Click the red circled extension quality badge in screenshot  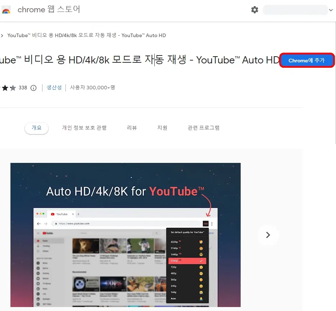click(205, 223)
